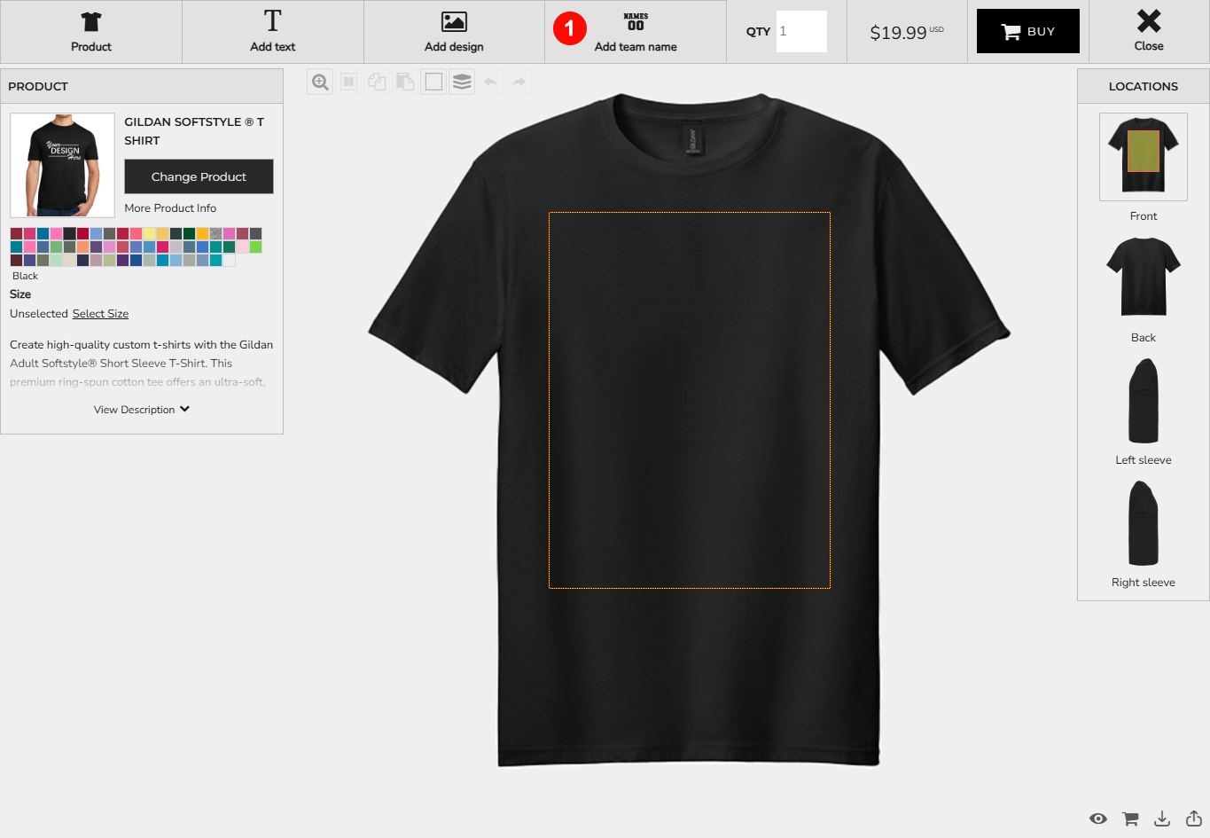Open the Add design image tool
The image size is (1210, 838).
[x=454, y=32]
